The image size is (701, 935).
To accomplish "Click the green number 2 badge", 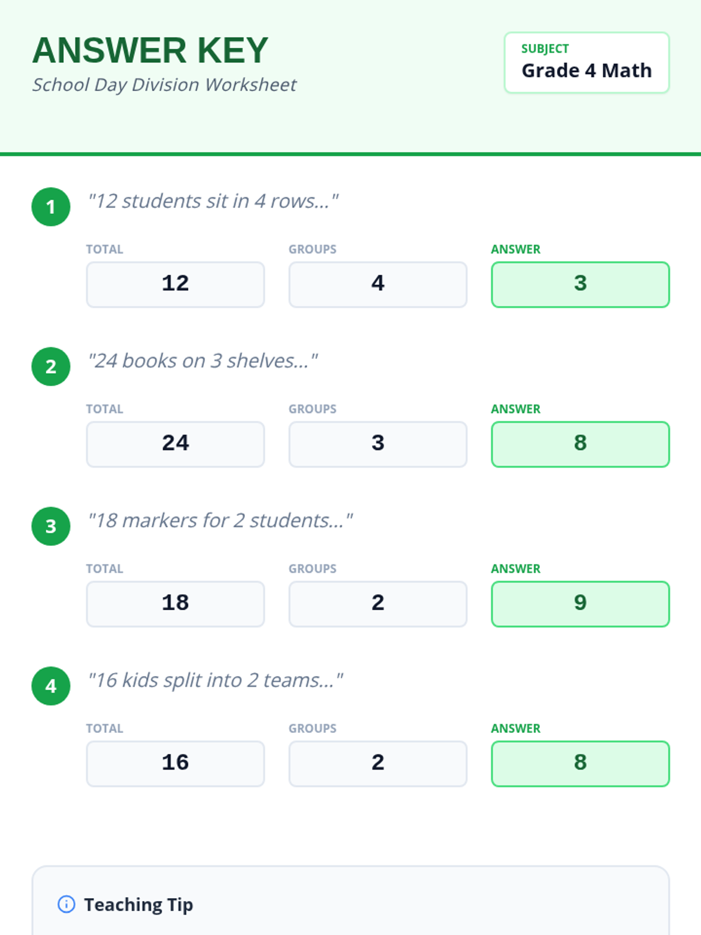I will pos(51,366).
